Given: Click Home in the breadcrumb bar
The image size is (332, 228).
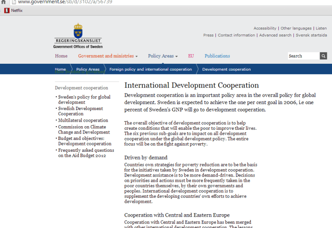Looking at the screenshot, I should [60, 69].
